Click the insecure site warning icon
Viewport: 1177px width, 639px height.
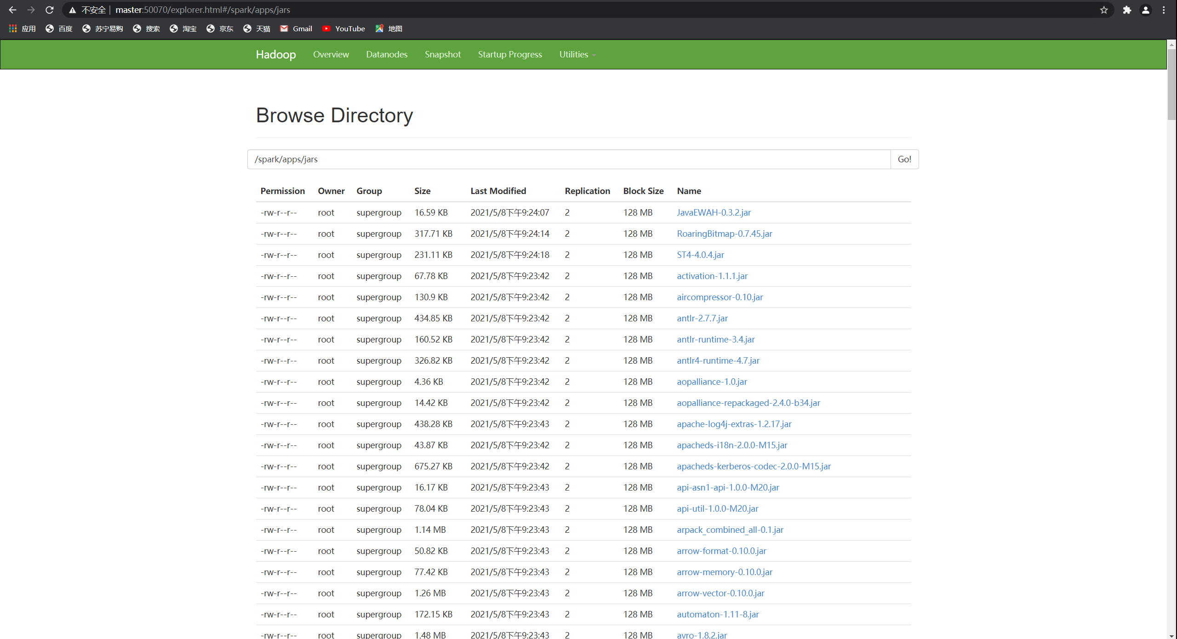point(73,10)
